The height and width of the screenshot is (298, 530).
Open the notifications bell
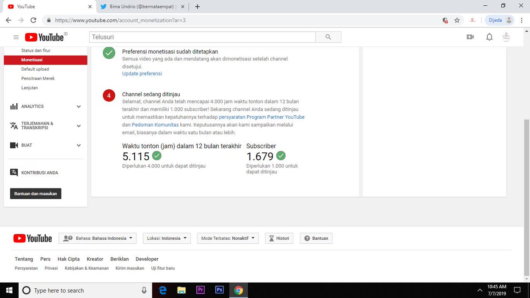pyautogui.click(x=489, y=37)
